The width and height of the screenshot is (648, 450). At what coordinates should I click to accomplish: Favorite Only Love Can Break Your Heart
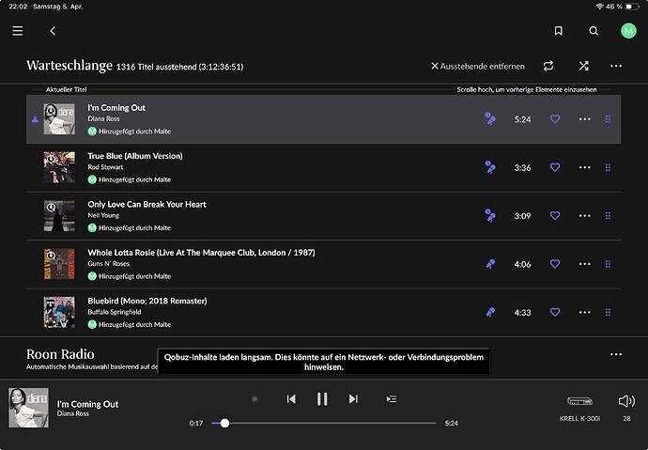[x=555, y=216]
